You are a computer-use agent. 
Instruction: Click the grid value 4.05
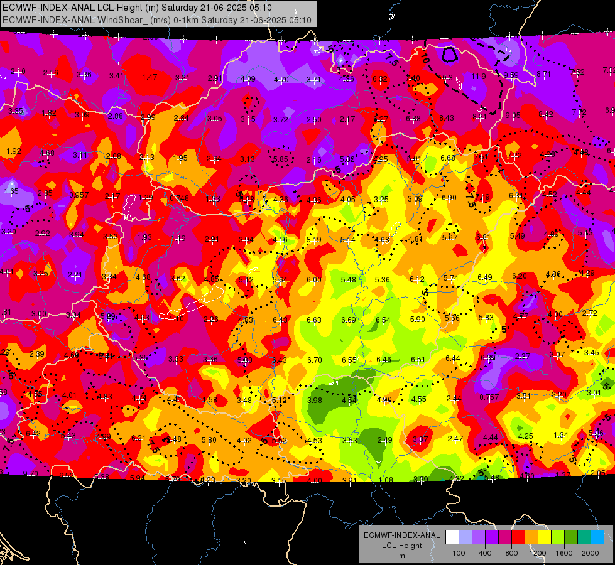[x=348, y=200]
